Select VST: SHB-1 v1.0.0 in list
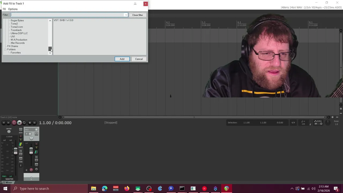Viewport: 343px width, 193px height. pos(64,20)
